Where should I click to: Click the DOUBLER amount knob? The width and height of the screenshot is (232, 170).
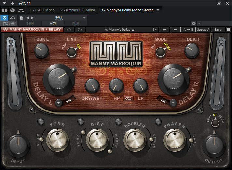click(x=135, y=140)
